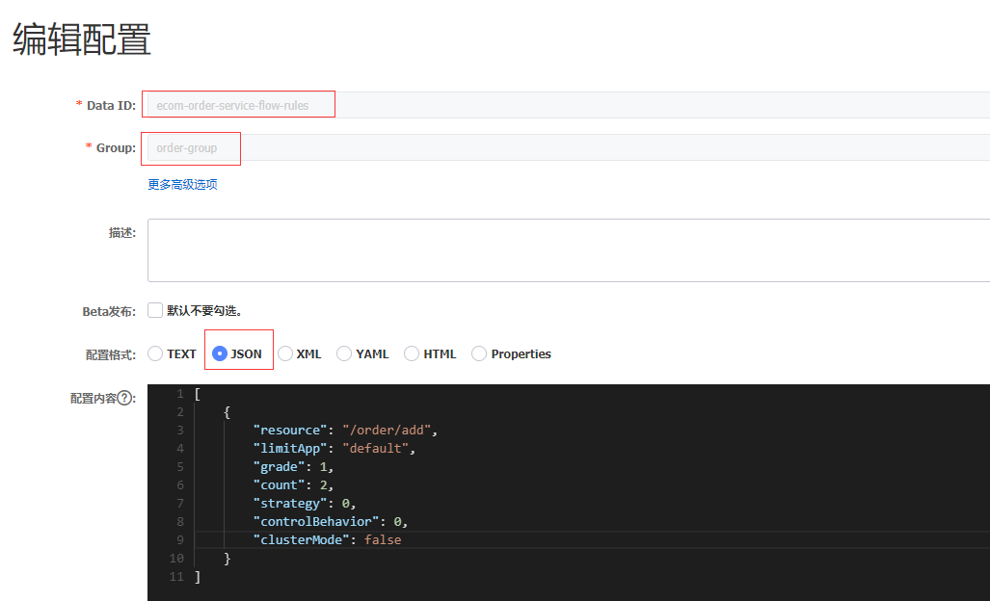
Task: Enable the Beta发布 checkbox
Action: 155,310
